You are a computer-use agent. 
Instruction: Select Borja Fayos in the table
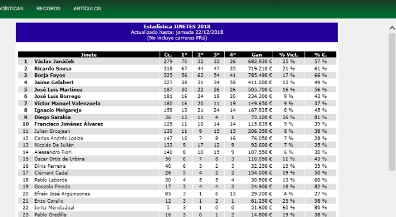point(50,75)
